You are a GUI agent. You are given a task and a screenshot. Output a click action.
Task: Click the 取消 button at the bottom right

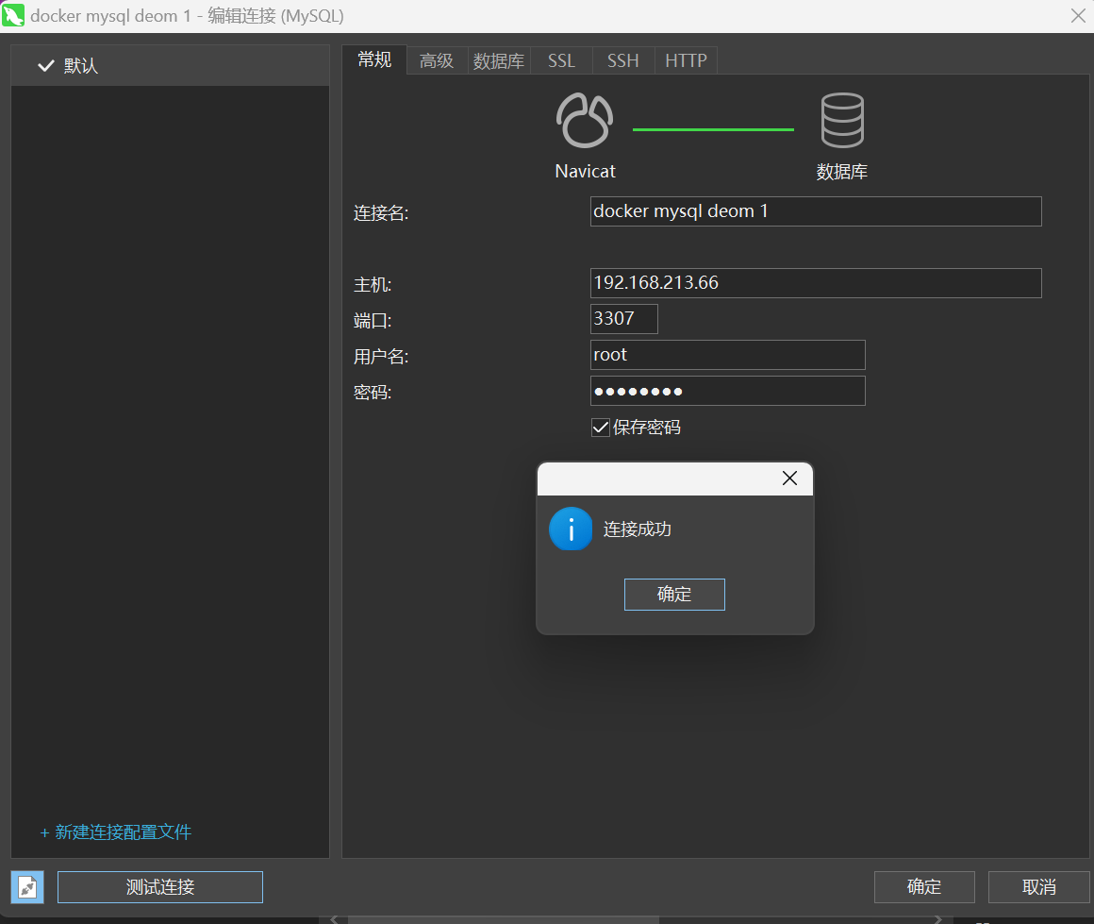click(x=1038, y=887)
